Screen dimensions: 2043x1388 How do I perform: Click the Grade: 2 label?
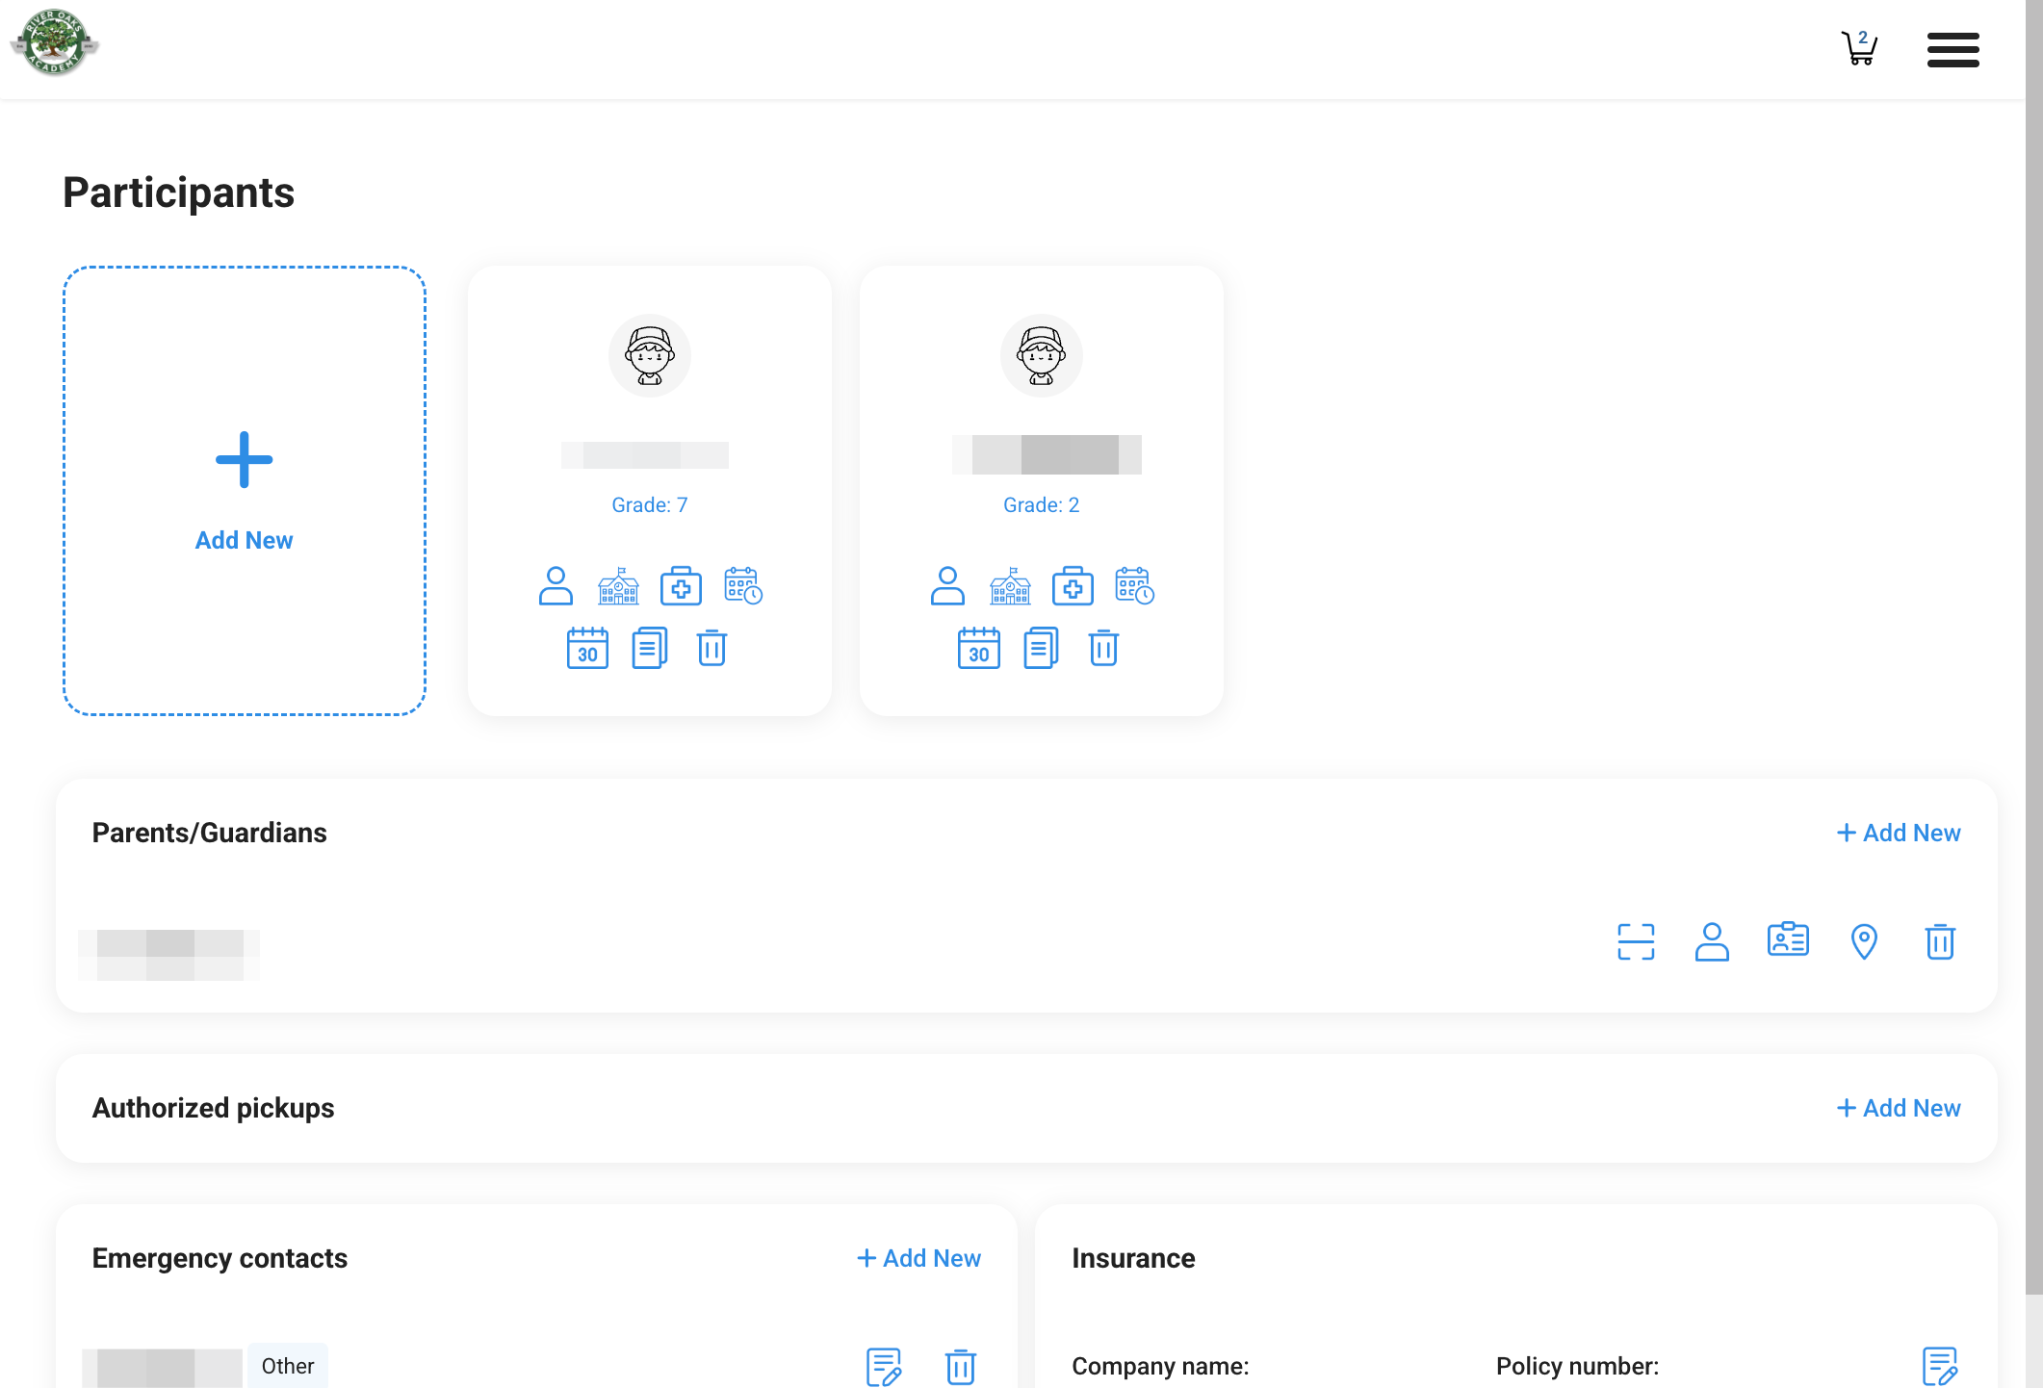click(1042, 505)
